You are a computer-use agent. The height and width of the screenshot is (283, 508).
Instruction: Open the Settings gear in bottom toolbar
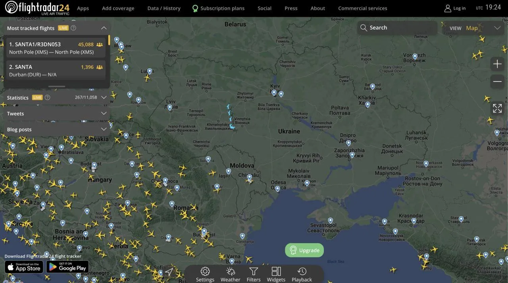(x=205, y=274)
